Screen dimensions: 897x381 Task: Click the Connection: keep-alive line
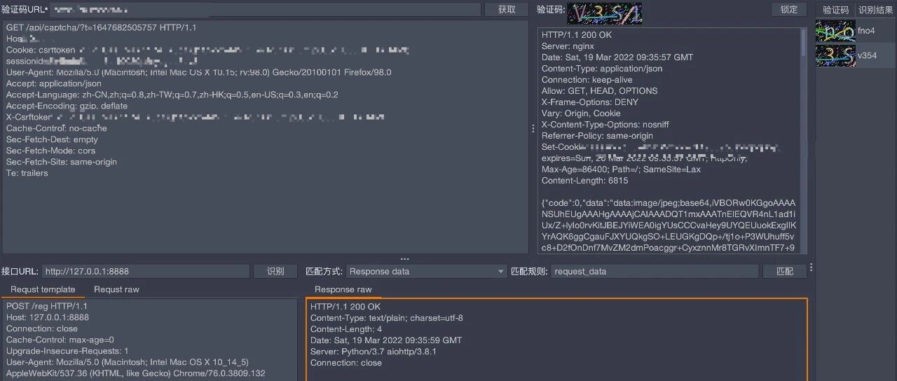(x=587, y=80)
